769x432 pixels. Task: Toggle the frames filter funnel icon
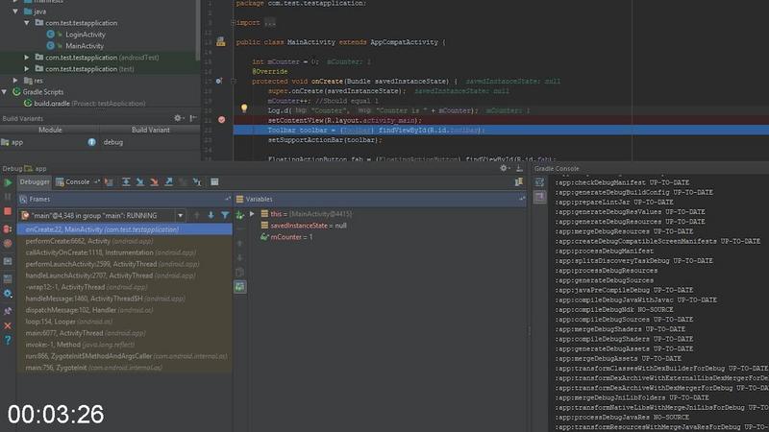coord(225,215)
